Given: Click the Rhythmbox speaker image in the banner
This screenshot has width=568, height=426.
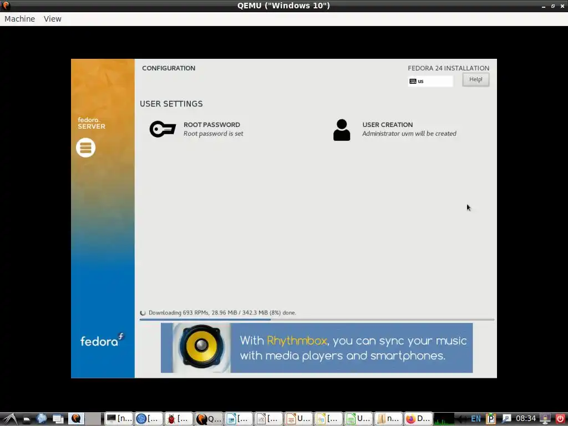Looking at the screenshot, I should [x=201, y=348].
